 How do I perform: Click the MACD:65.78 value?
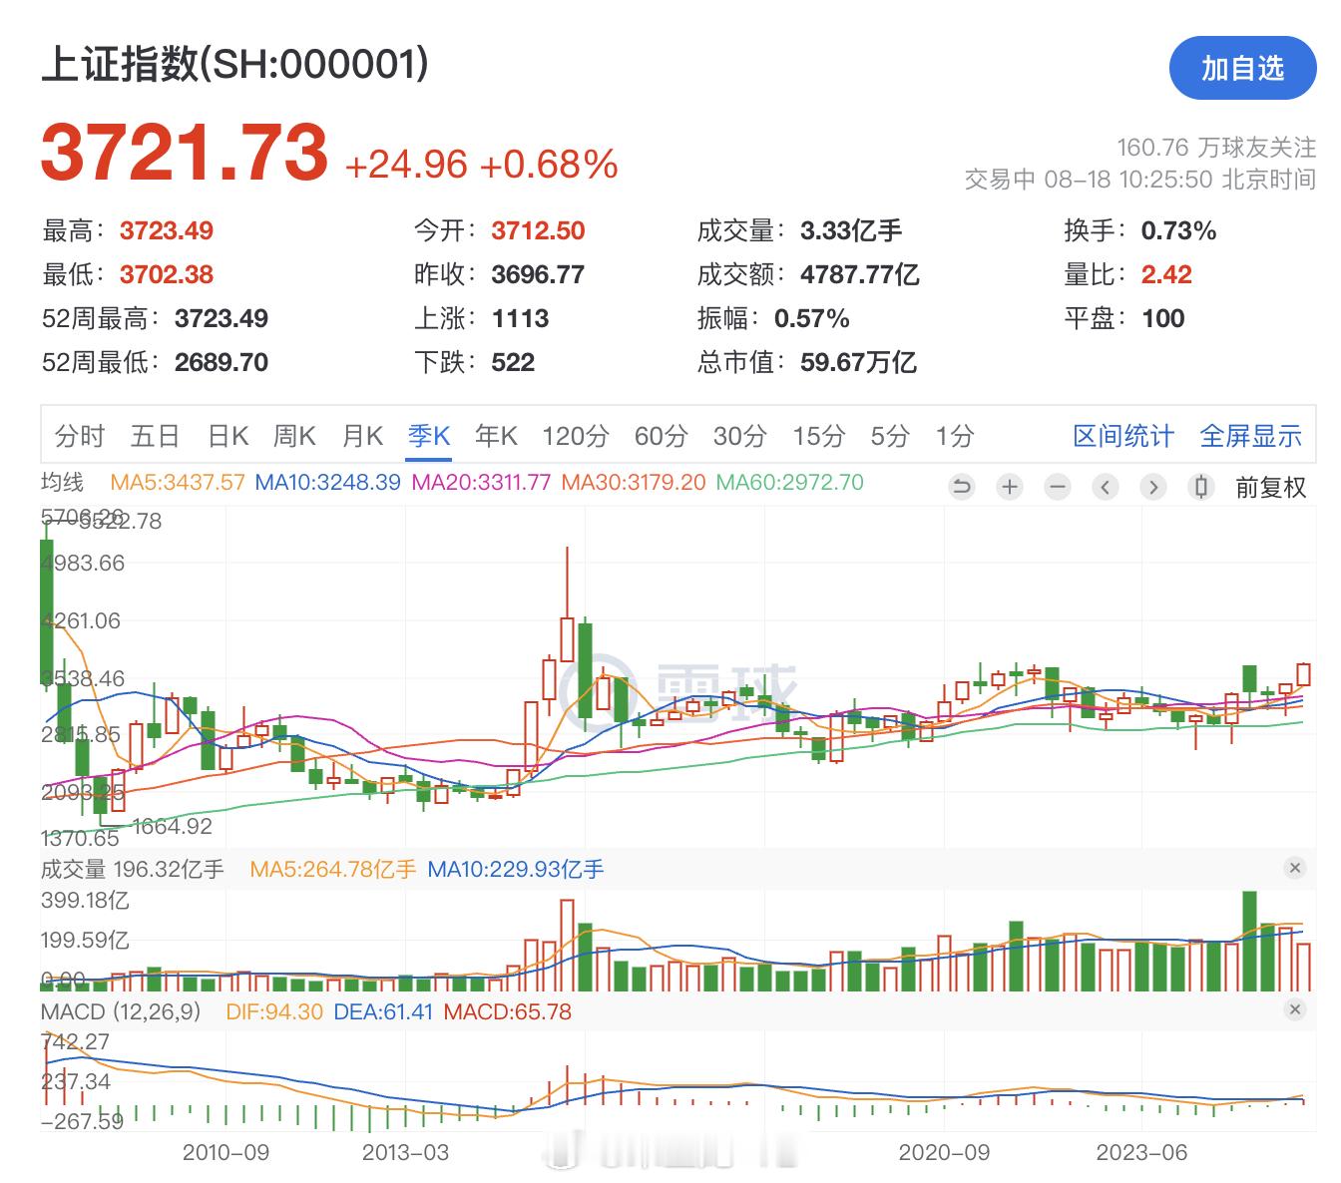click(x=508, y=1011)
